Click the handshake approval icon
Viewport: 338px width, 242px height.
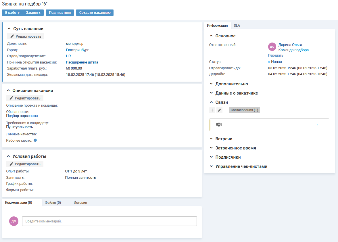(219, 125)
